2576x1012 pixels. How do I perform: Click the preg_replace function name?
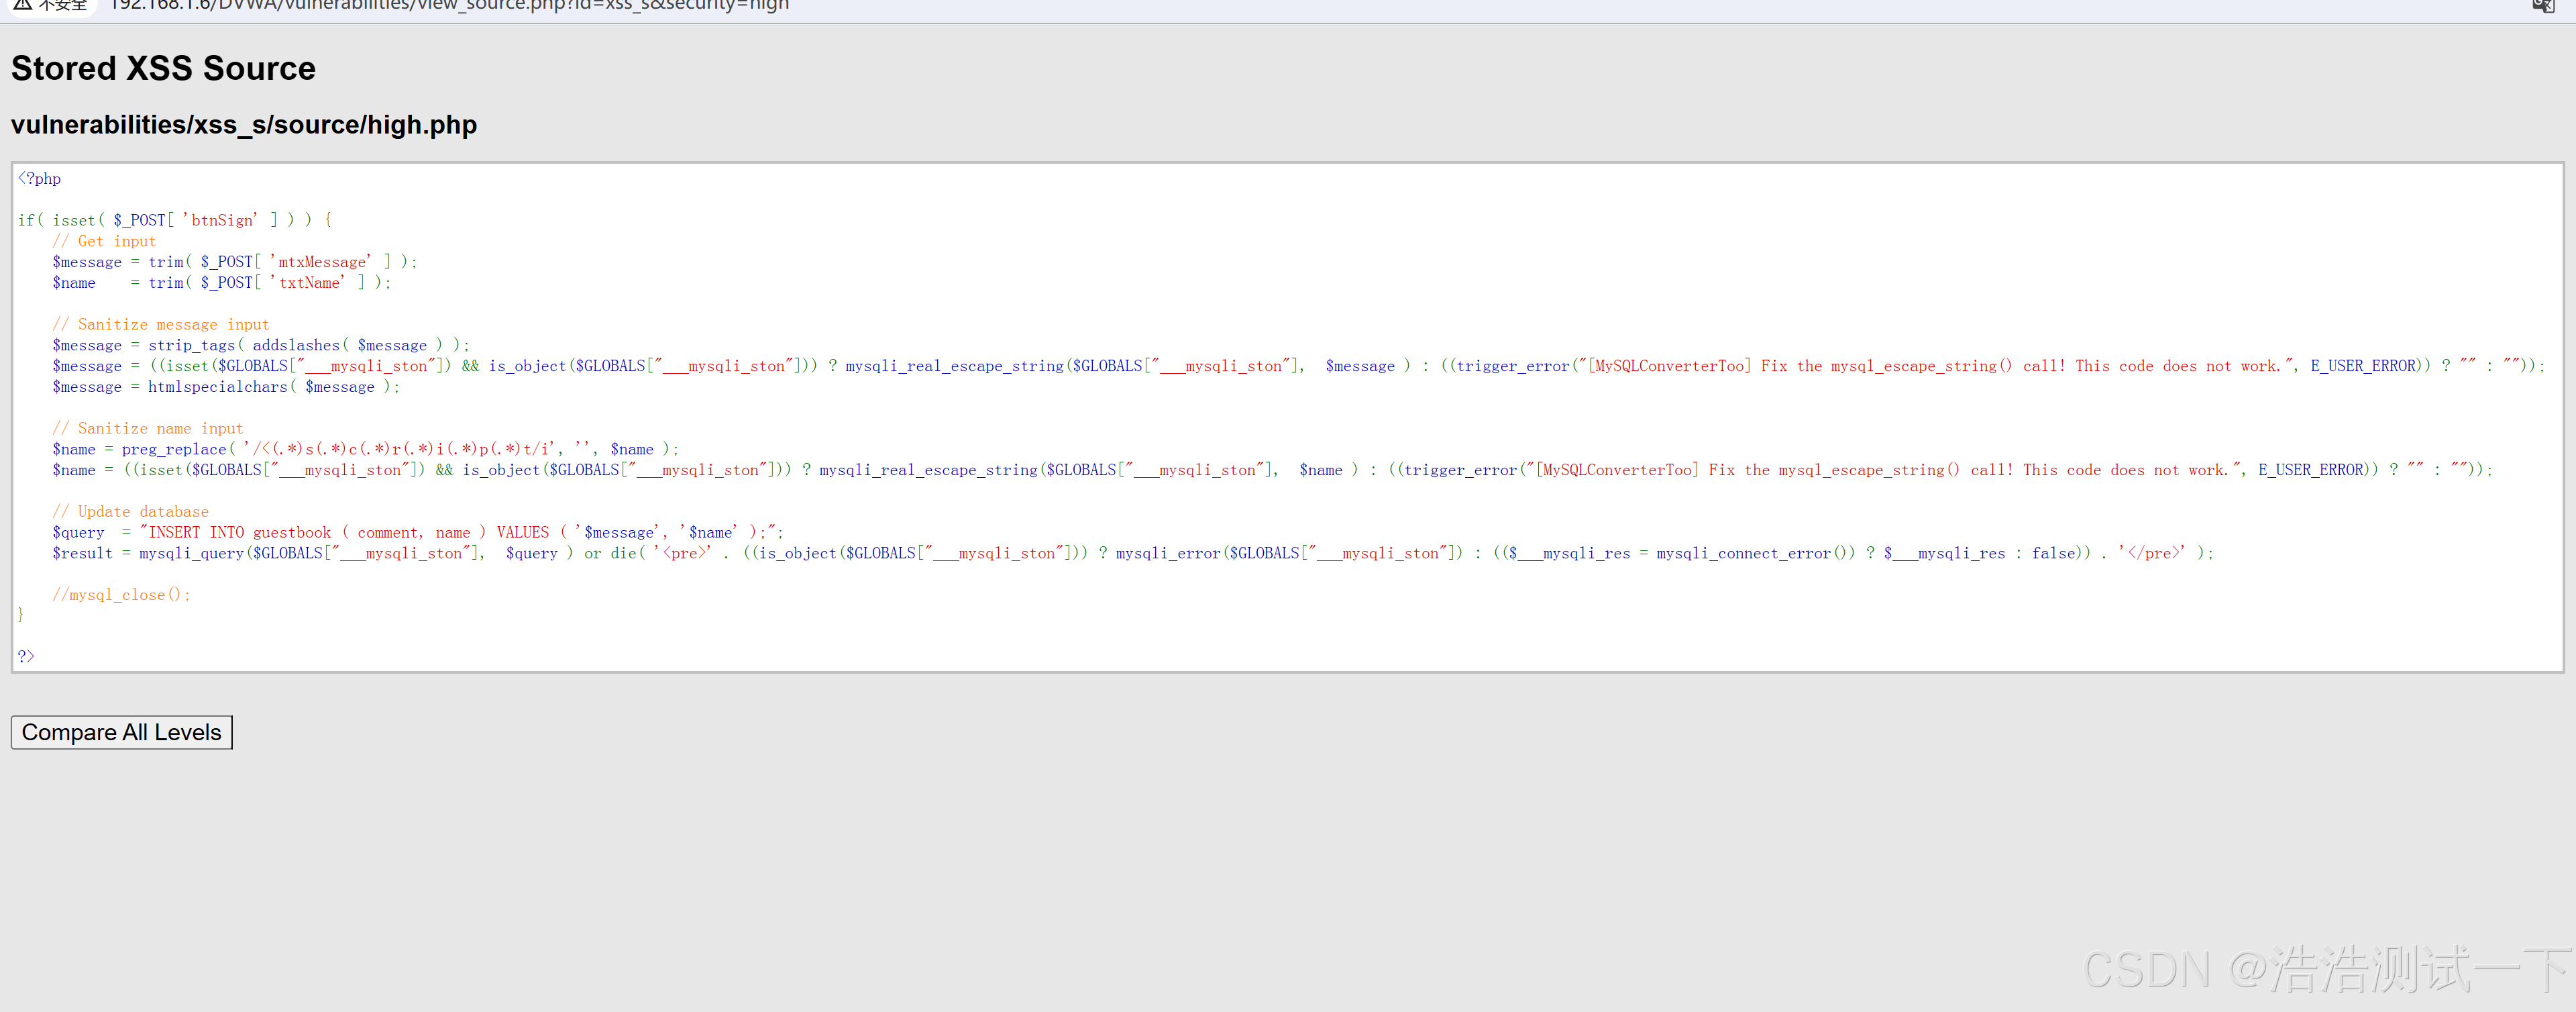click(x=174, y=449)
